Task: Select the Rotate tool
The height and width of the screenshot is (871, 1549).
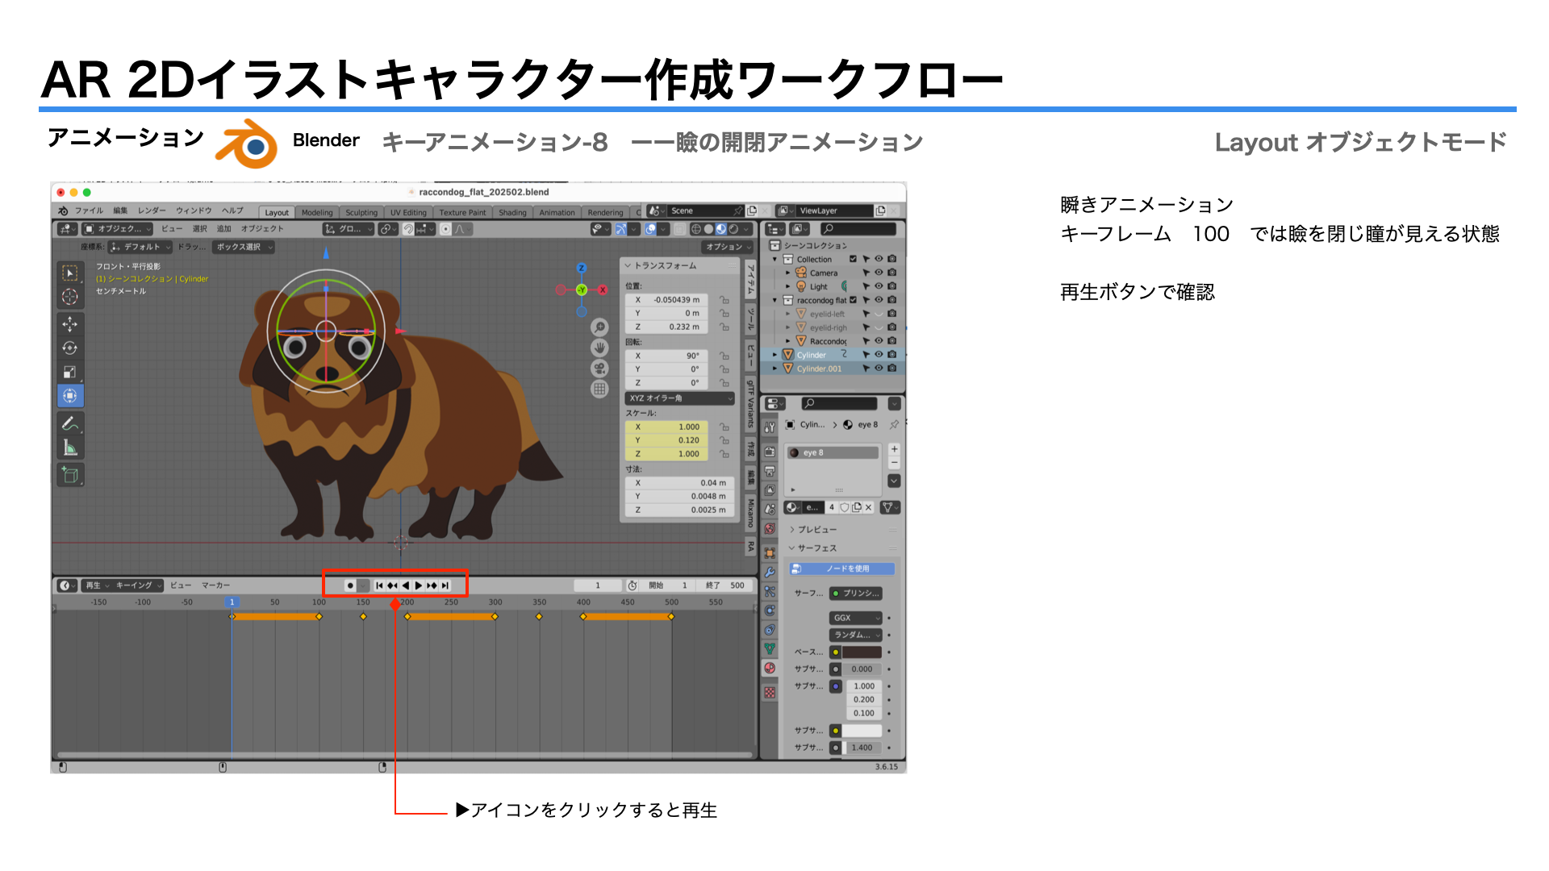Action: coord(70,348)
